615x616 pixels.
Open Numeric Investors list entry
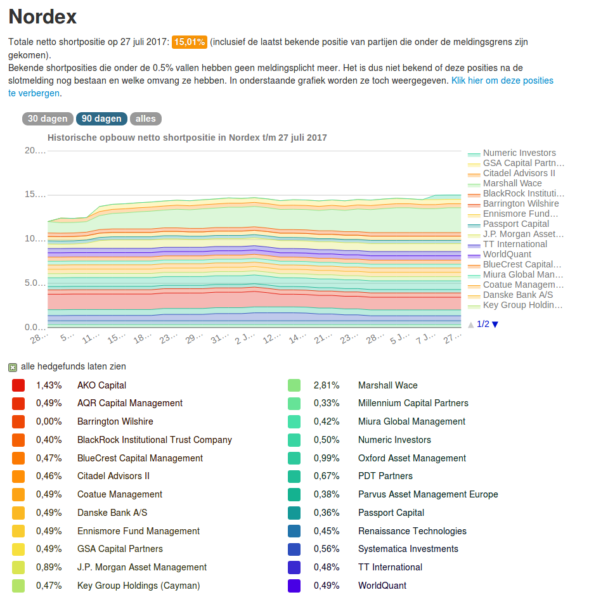coord(394,440)
